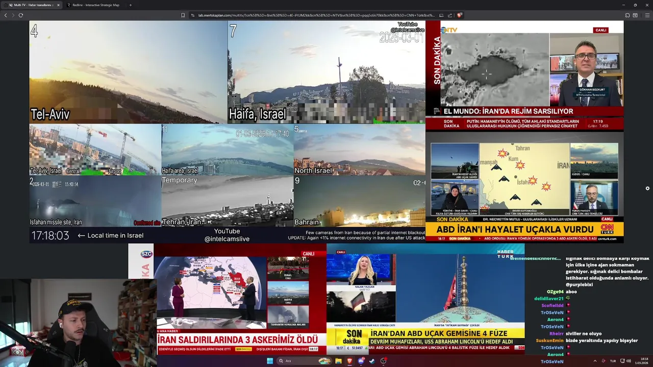Open multiview settings gear at right edge
Screen dimensions: 653x367
tap(647, 188)
